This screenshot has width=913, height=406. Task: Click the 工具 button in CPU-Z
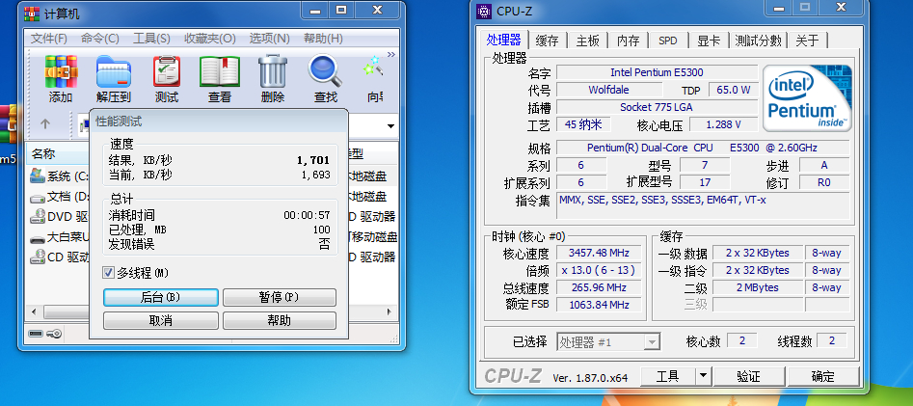click(x=668, y=376)
